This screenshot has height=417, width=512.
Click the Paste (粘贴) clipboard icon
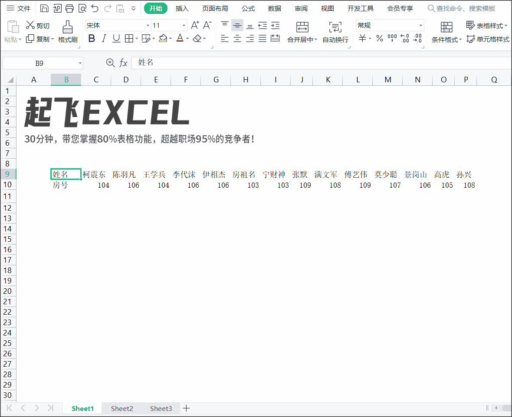pyautogui.click(x=13, y=27)
